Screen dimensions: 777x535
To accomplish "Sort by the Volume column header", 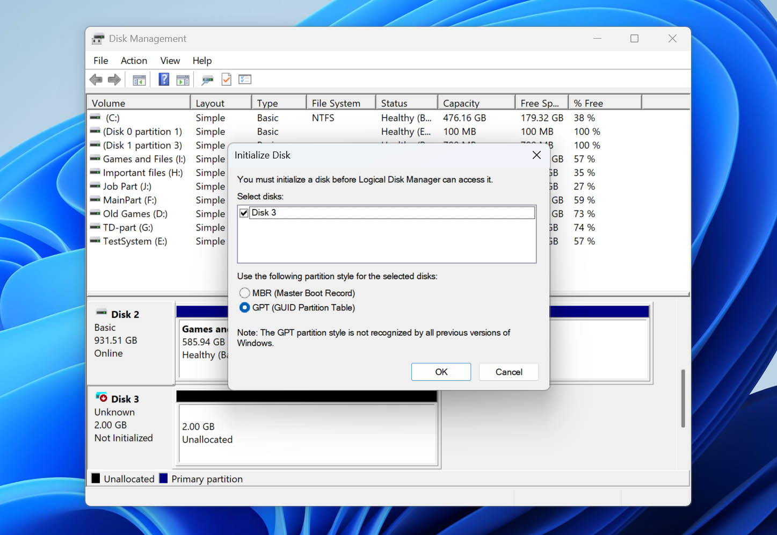I will [139, 103].
